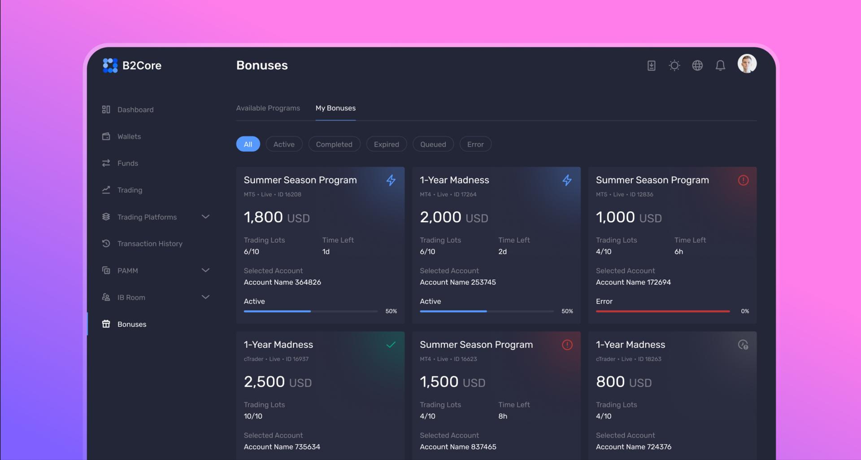Open Transaction History from sidebar
Image resolution: width=861 pixels, height=460 pixels.
[150, 244]
